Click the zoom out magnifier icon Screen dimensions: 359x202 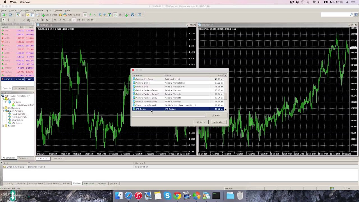click(x=105, y=15)
